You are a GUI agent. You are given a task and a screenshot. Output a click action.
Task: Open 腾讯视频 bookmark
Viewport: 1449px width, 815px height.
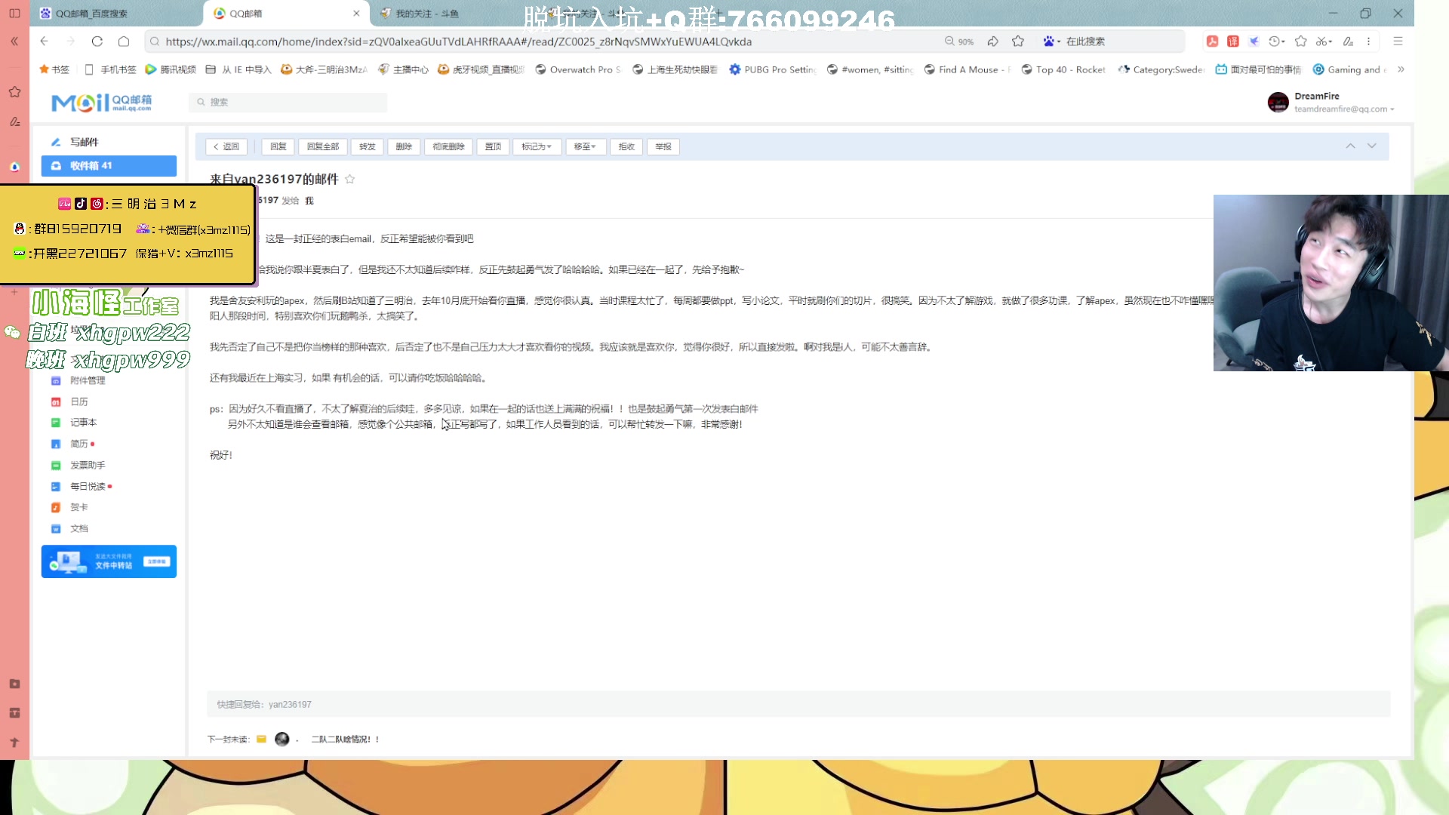click(171, 69)
